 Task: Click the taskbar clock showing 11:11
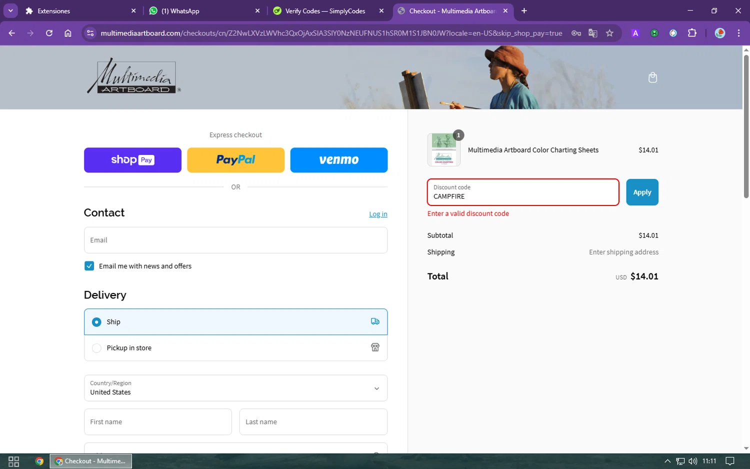tap(709, 461)
